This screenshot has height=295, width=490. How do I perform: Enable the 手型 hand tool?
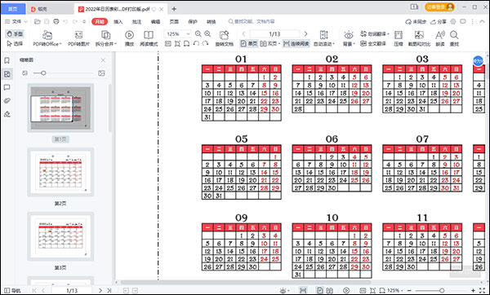click(15, 33)
